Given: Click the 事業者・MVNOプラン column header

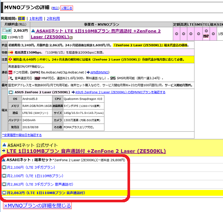Looking at the screenshot, I should point(101,24).
